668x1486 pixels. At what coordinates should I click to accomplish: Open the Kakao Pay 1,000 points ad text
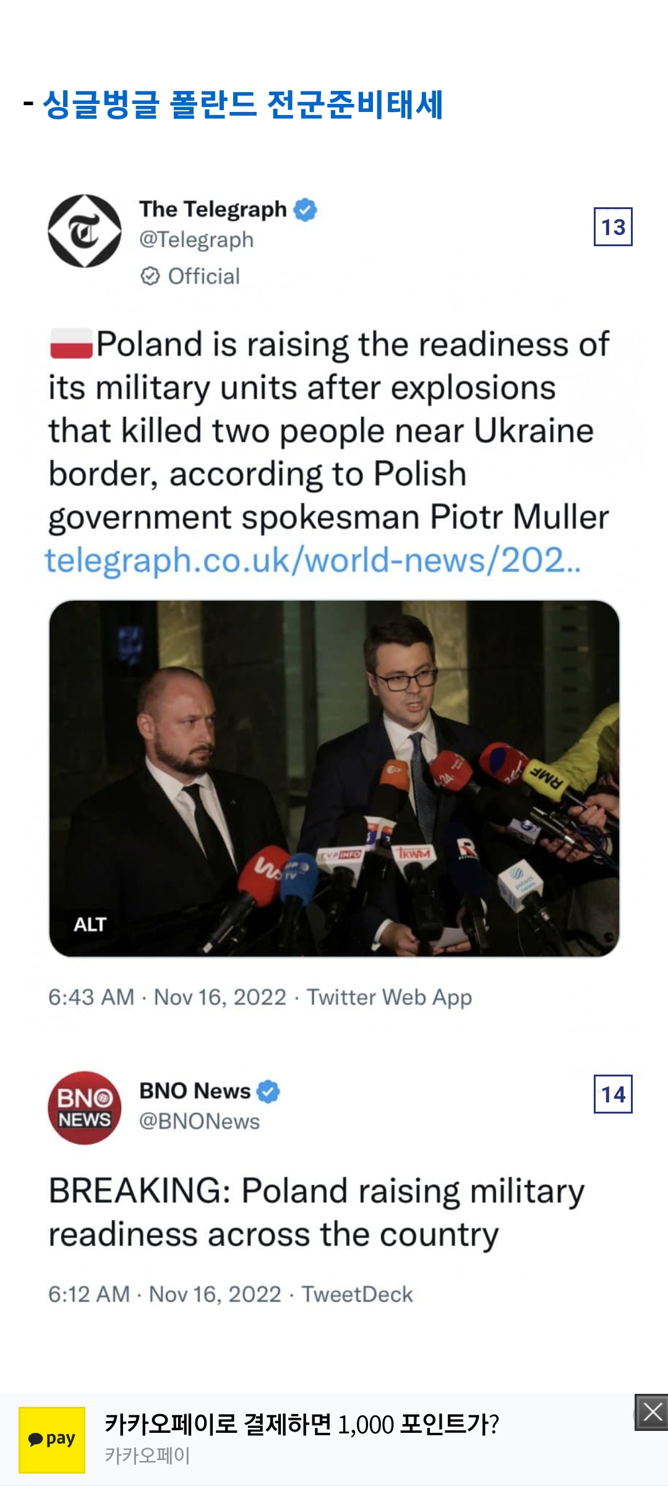pyautogui.click(x=301, y=1424)
